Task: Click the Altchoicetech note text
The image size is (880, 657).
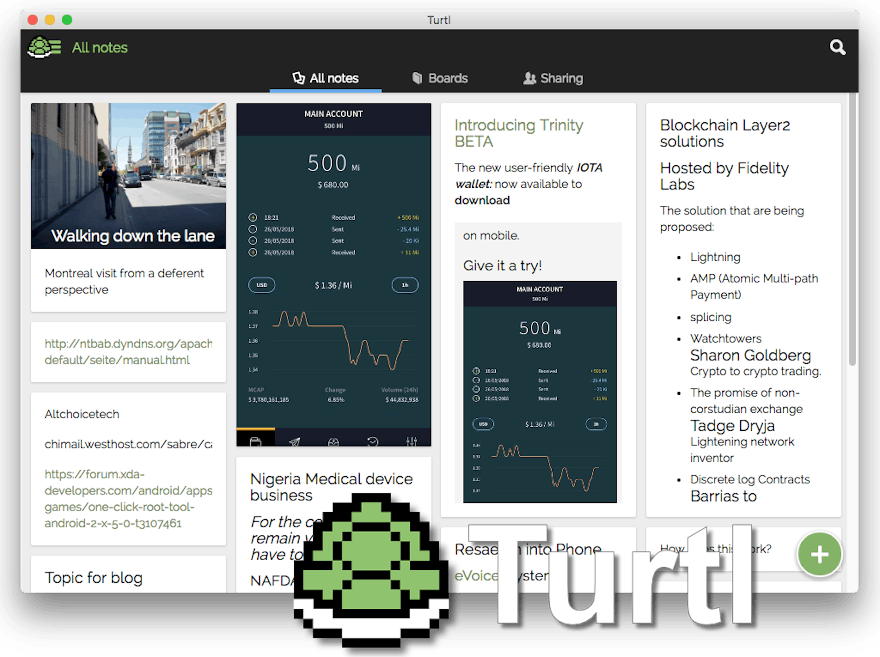Action: coord(82,414)
